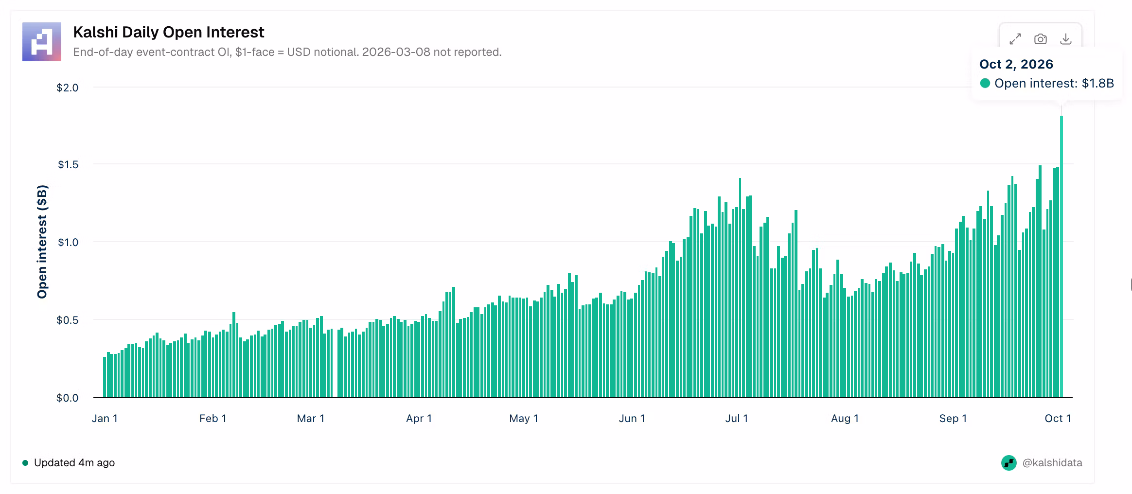Download the chart data
The height and width of the screenshot is (494, 1132).
point(1066,39)
